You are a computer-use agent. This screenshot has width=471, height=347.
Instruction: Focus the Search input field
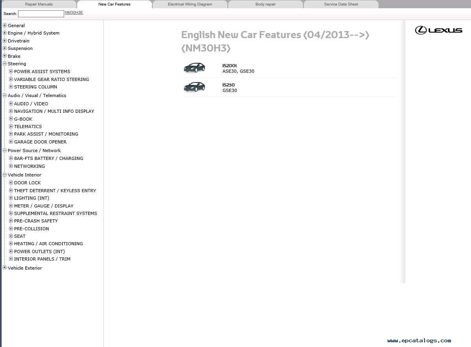click(x=41, y=14)
